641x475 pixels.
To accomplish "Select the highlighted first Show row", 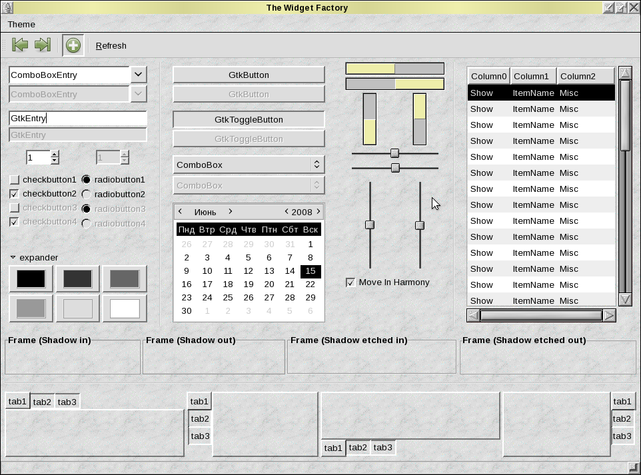I will click(541, 93).
